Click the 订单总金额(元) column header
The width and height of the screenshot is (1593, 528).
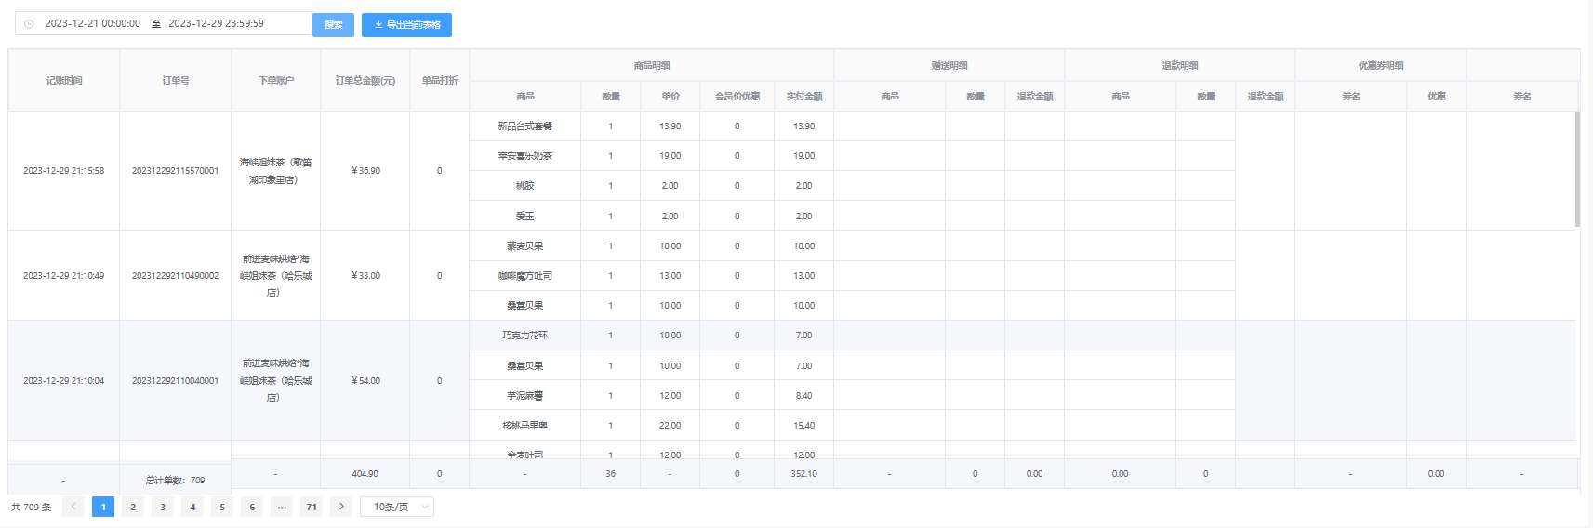point(365,81)
